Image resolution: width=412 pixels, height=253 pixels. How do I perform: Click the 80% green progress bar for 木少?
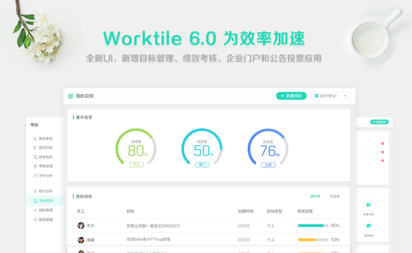pos(313,226)
